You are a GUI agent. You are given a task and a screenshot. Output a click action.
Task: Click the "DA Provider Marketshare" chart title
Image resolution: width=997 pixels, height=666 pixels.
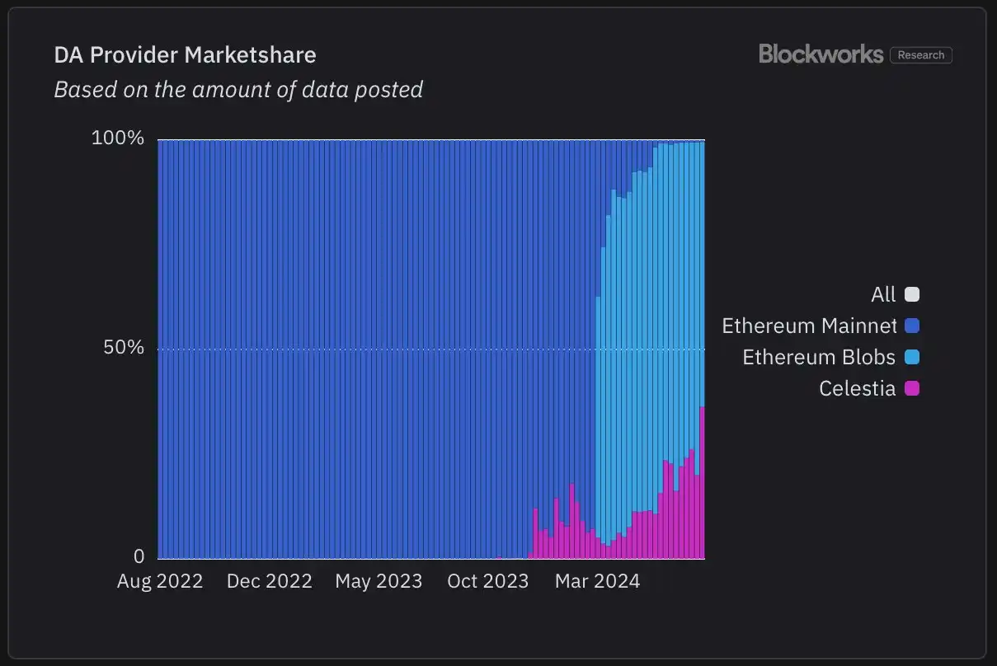pos(185,55)
